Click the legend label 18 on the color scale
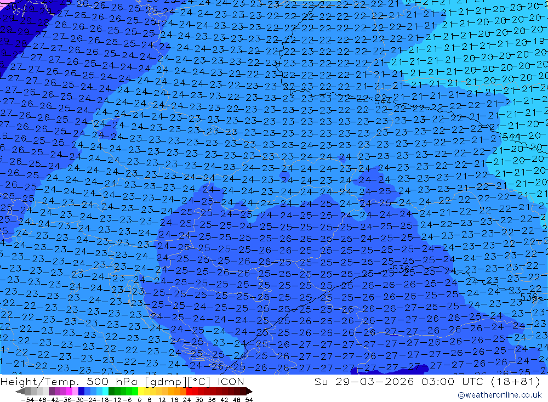 coord(174,400)
